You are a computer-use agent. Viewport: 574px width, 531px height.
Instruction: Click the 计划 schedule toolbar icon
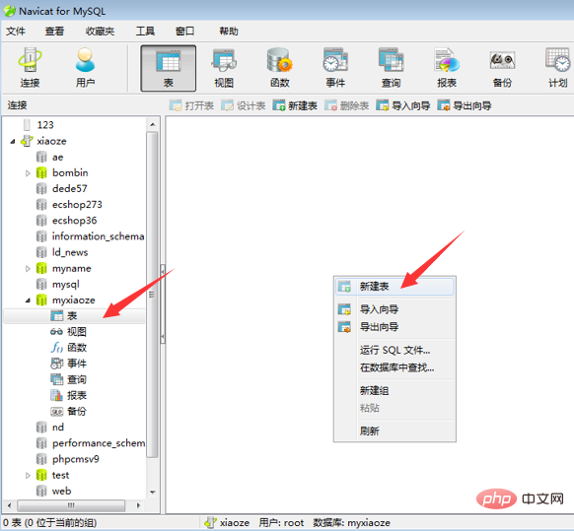558,68
